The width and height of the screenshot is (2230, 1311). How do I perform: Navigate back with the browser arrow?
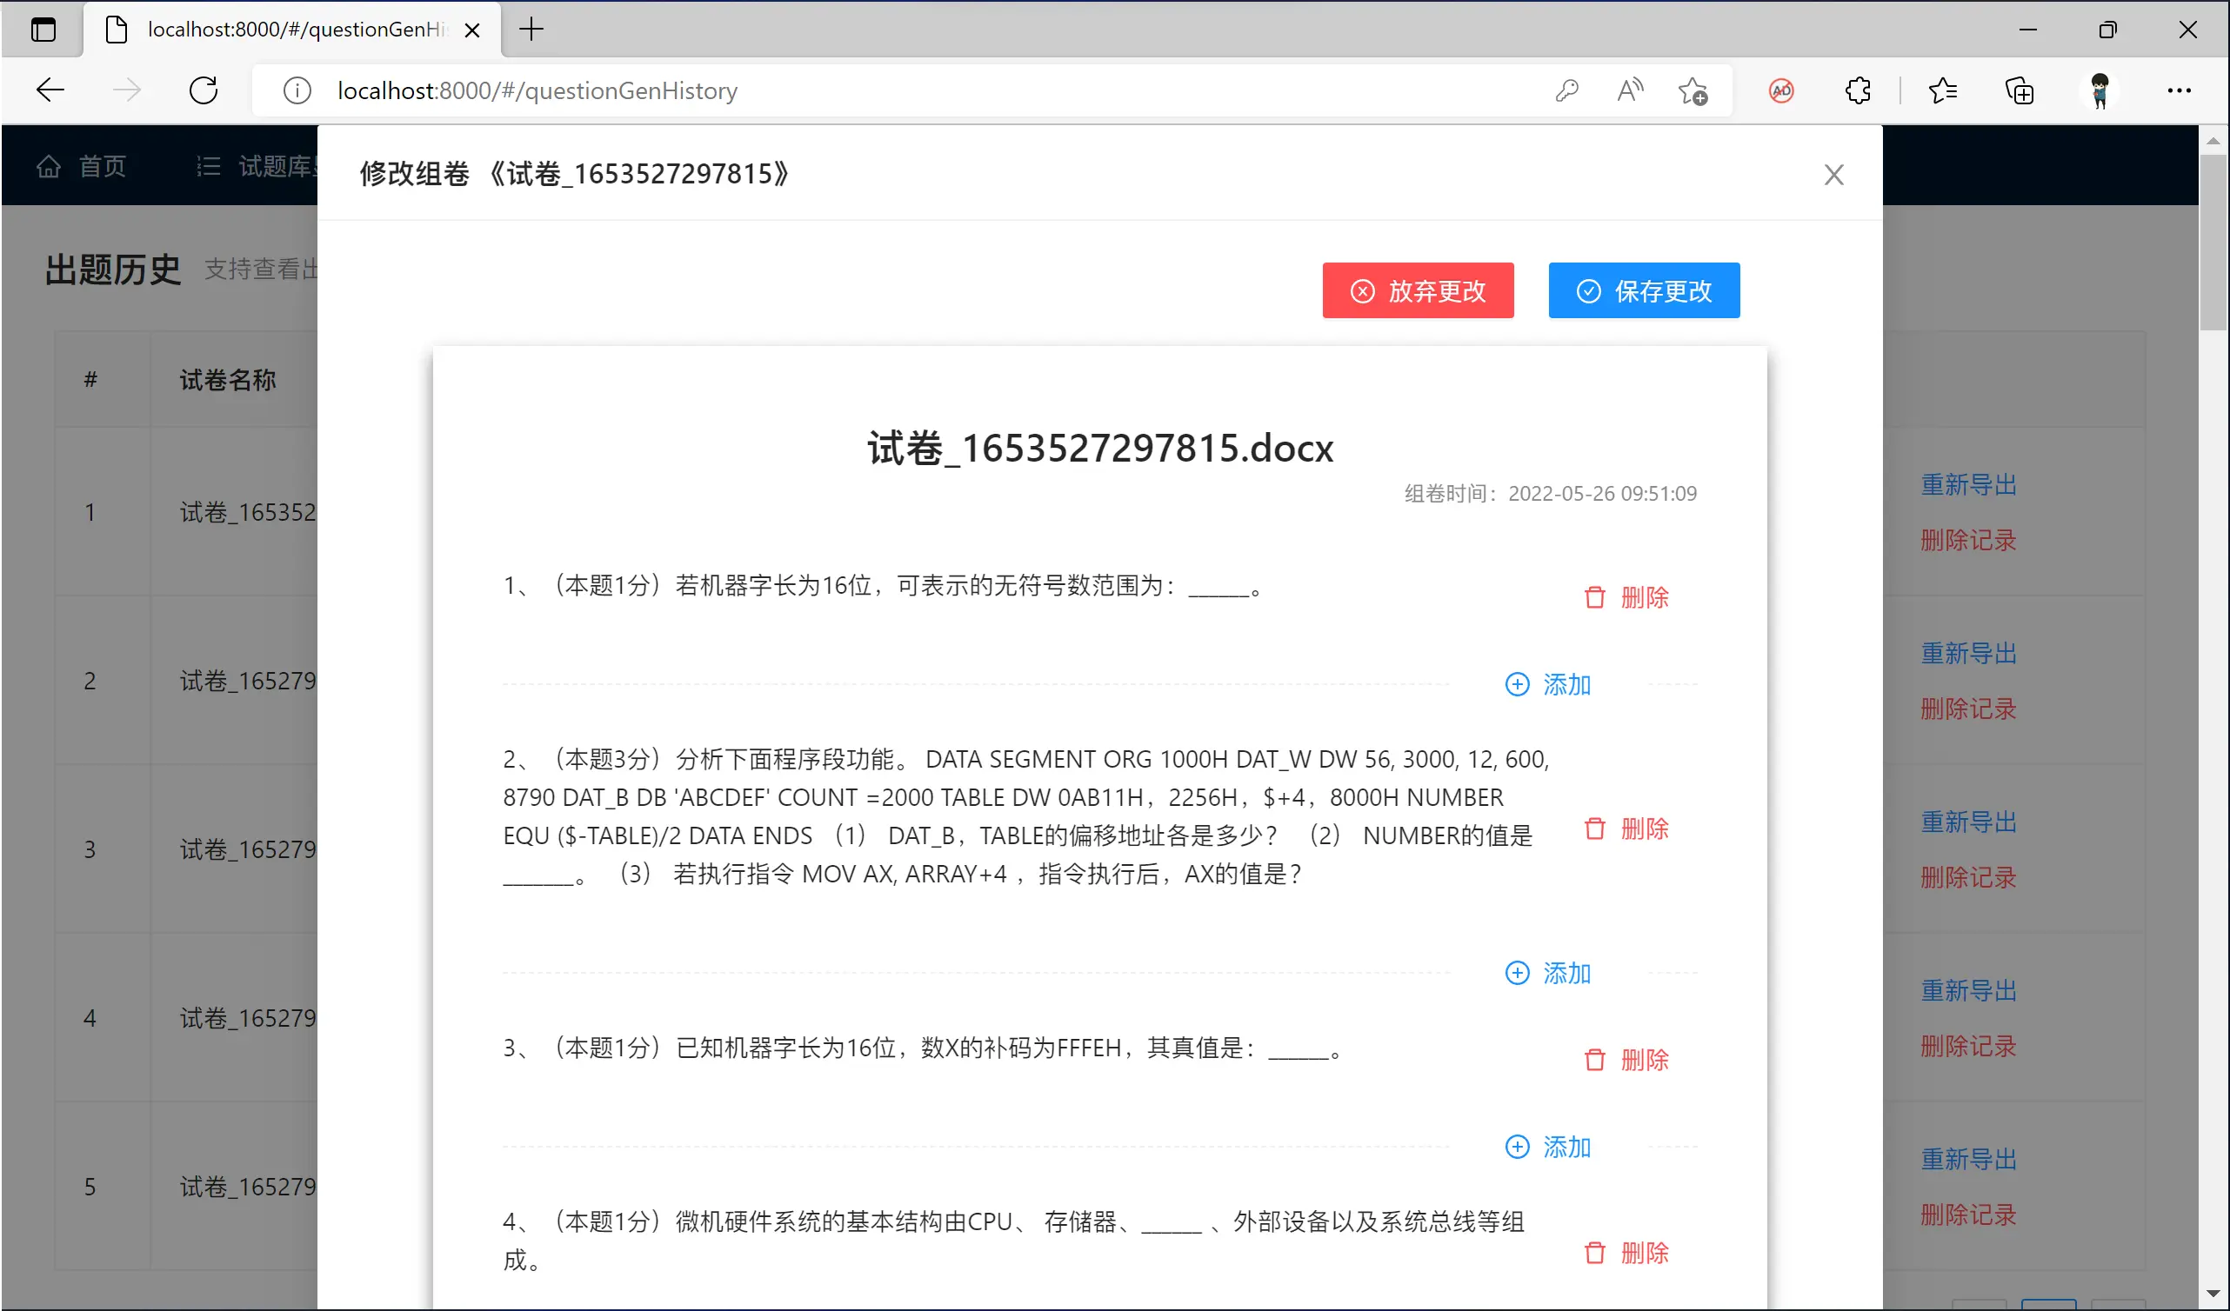pos(50,90)
